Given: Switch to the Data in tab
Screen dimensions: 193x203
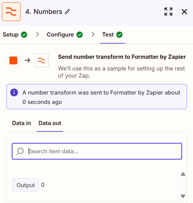Looking at the screenshot, I should coord(21,123).
